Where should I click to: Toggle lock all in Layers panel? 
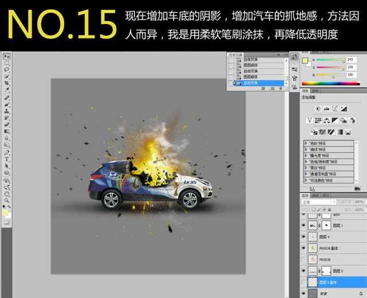click(x=330, y=210)
